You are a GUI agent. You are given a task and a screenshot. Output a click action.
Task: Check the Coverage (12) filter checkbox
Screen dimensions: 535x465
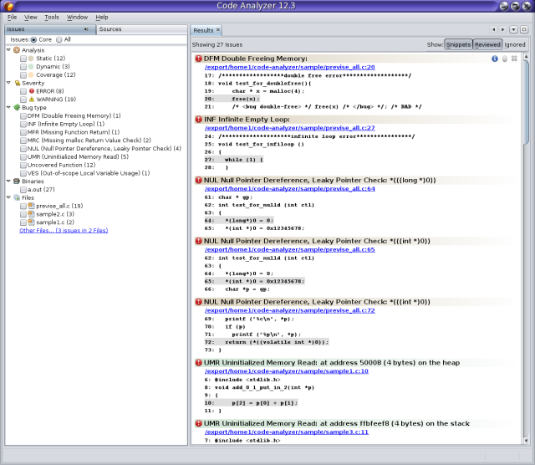[x=23, y=74]
